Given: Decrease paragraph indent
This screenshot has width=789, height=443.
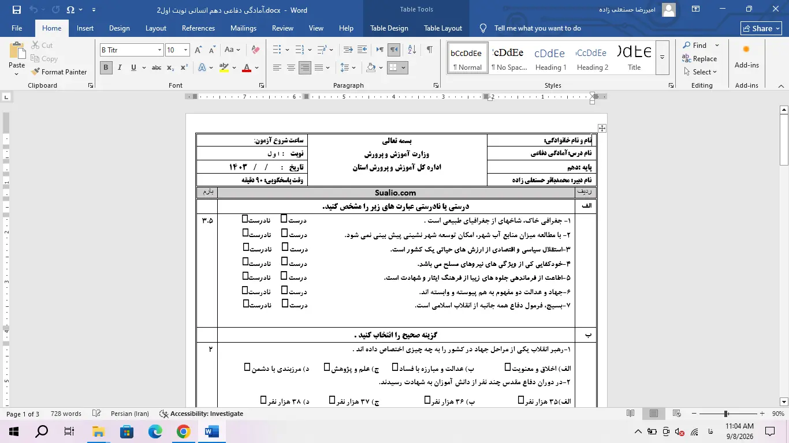Looking at the screenshot, I should pyautogui.click(x=348, y=50).
